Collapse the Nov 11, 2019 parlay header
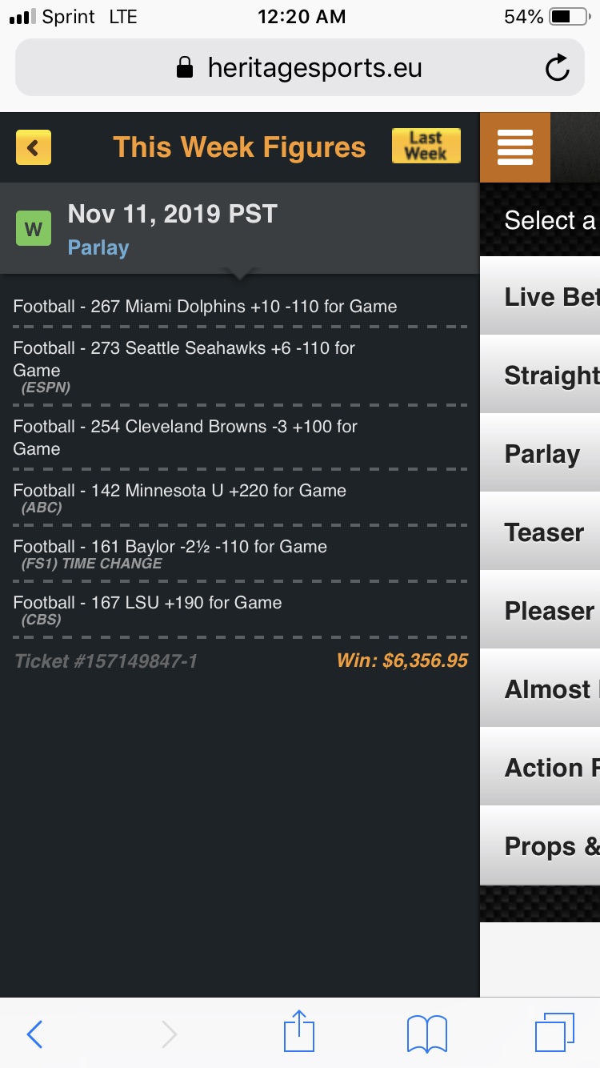Screen dimensions: 600x1068 (240, 228)
